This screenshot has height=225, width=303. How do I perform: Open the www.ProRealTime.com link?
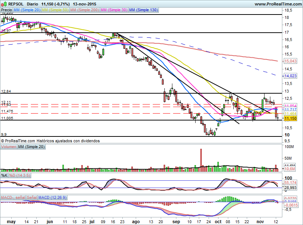tap(278, 4)
